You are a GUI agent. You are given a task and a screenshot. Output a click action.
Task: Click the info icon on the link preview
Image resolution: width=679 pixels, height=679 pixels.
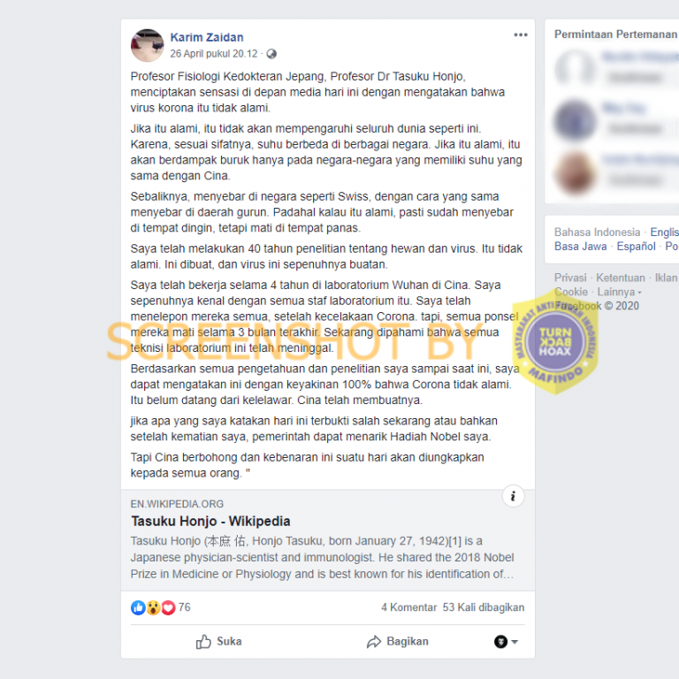coord(513,496)
